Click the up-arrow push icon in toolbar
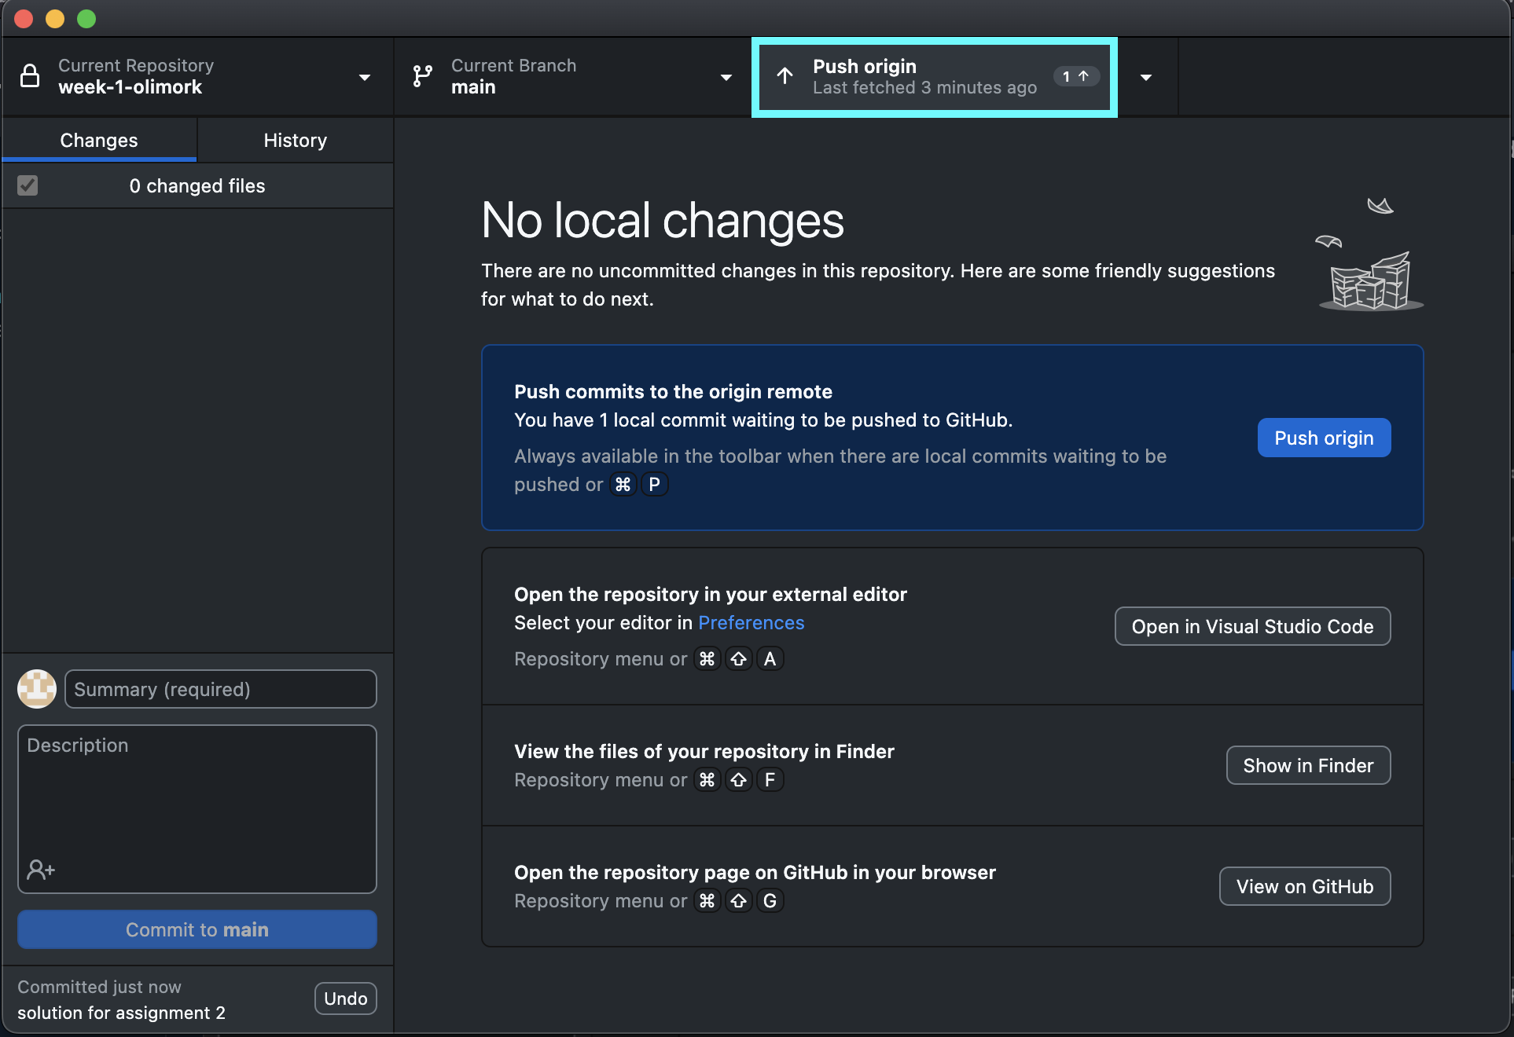Image resolution: width=1514 pixels, height=1037 pixels. pyautogui.click(x=785, y=76)
